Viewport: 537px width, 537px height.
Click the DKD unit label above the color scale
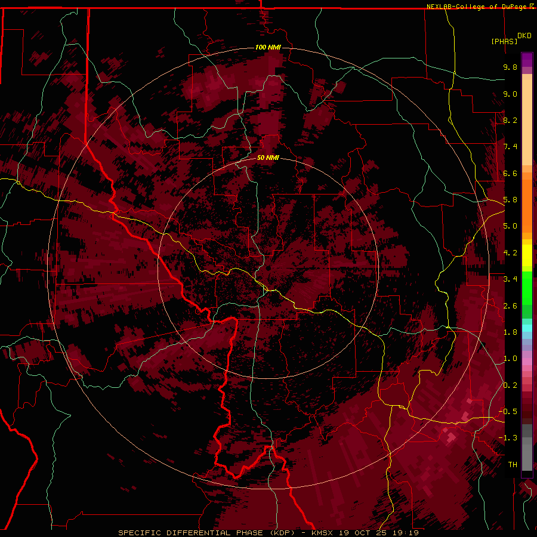(x=524, y=36)
